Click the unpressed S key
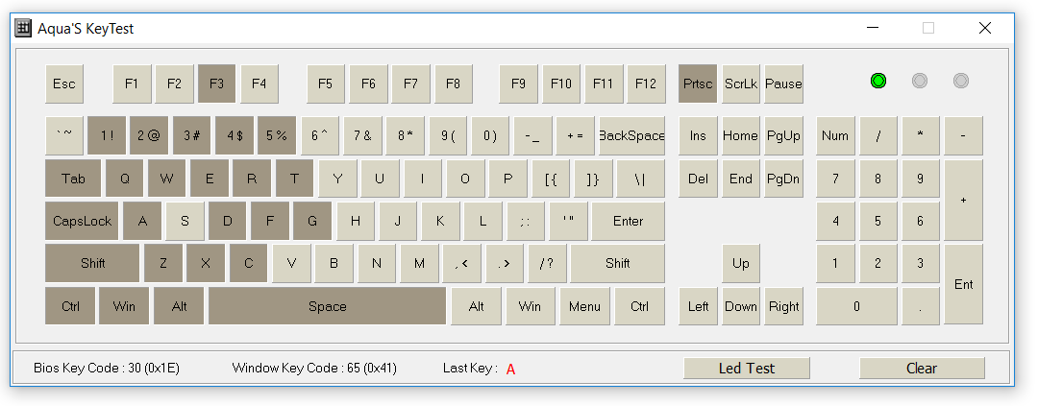Viewport: 1038px width, 406px height. (185, 221)
